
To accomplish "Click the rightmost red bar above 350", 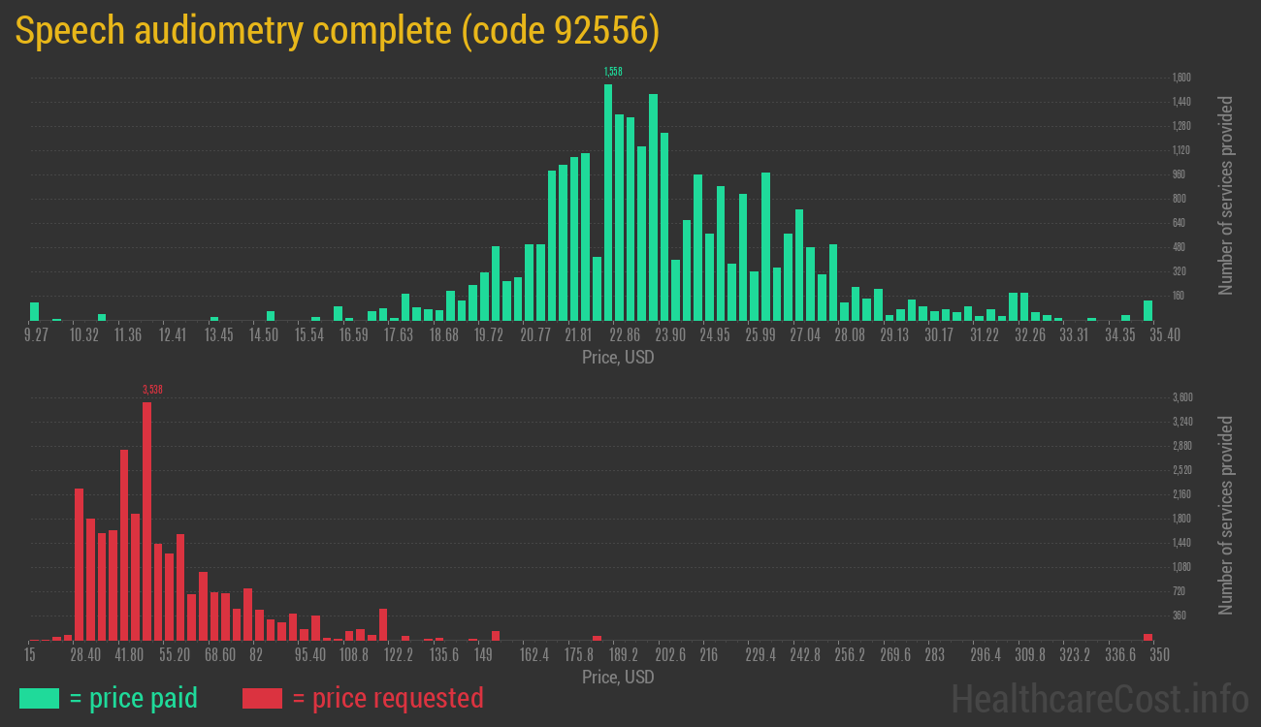I will [x=1148, y=637].
